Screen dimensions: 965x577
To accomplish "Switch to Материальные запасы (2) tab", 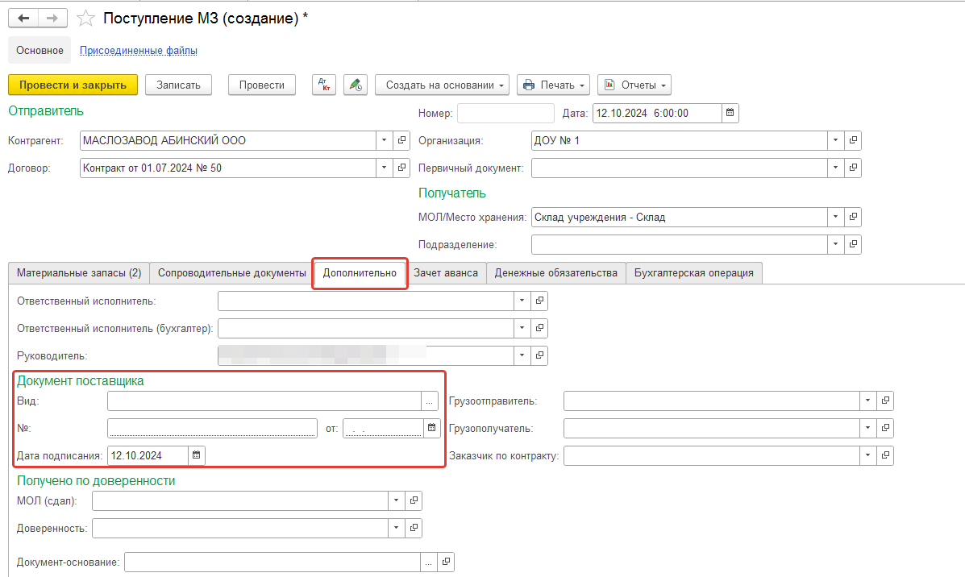I will pos(78,272).
